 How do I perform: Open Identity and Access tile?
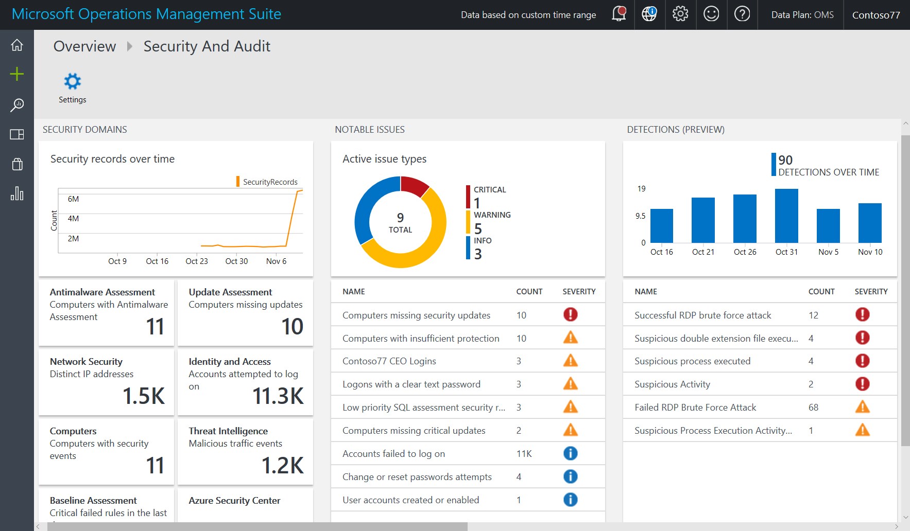tap(245, 382)
